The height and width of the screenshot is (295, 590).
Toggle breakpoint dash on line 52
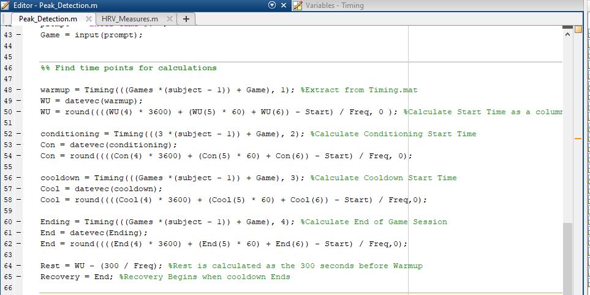(x=19, y=134)
